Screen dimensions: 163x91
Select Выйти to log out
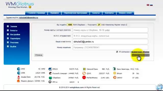(13, 47)
